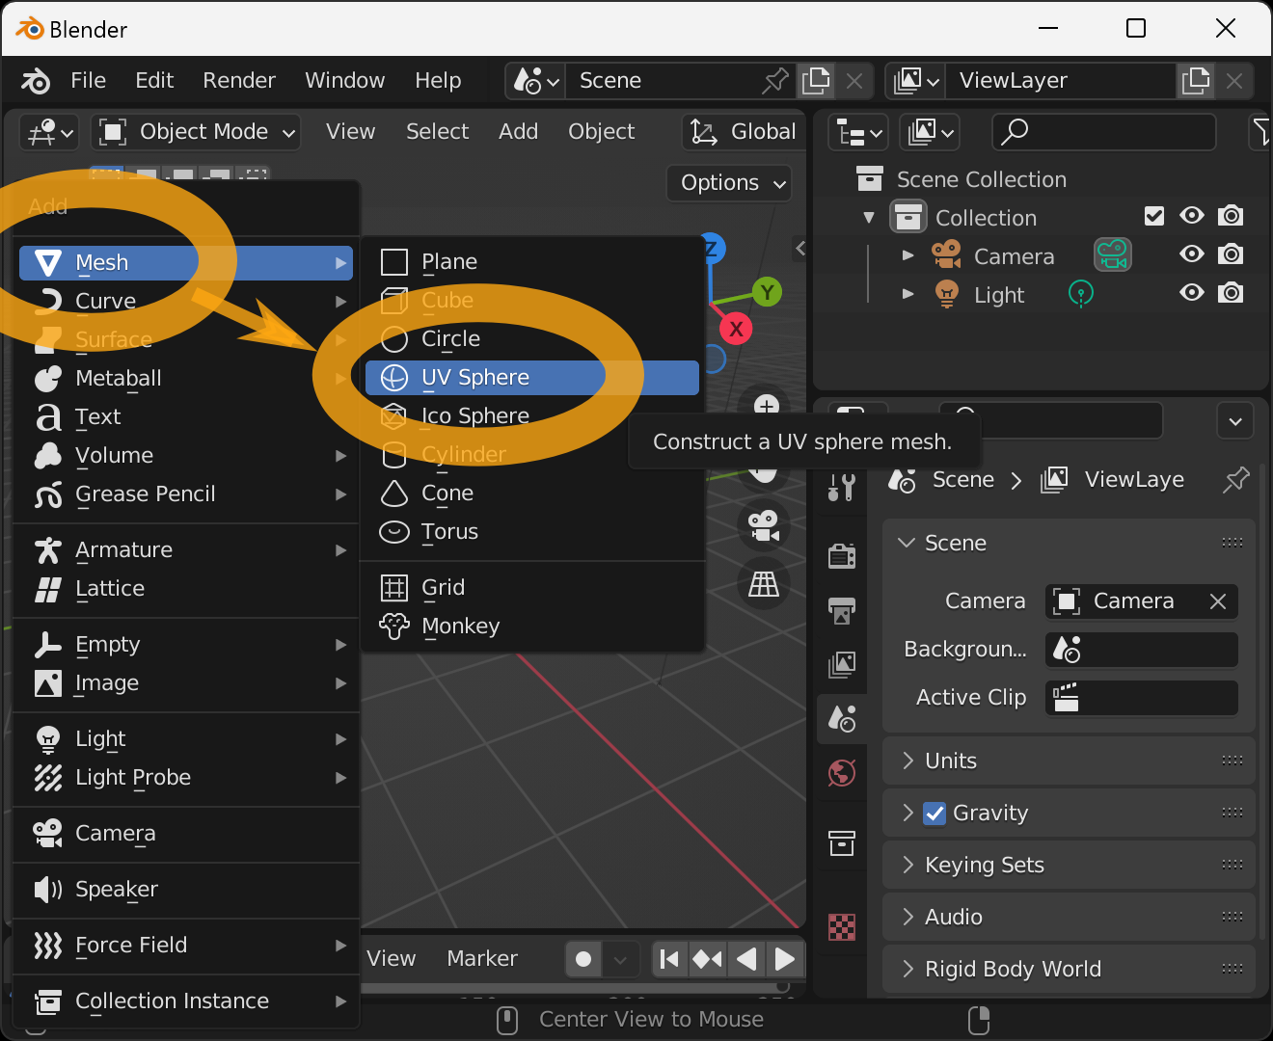The width and height of the screenshot is (1273, 1041).
Task: Toggle auto keying record button
Action: 583,959
